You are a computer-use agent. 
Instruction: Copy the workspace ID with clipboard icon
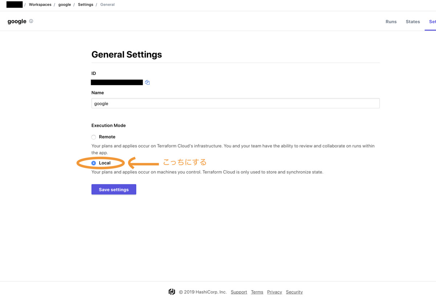tap(147, 83)
